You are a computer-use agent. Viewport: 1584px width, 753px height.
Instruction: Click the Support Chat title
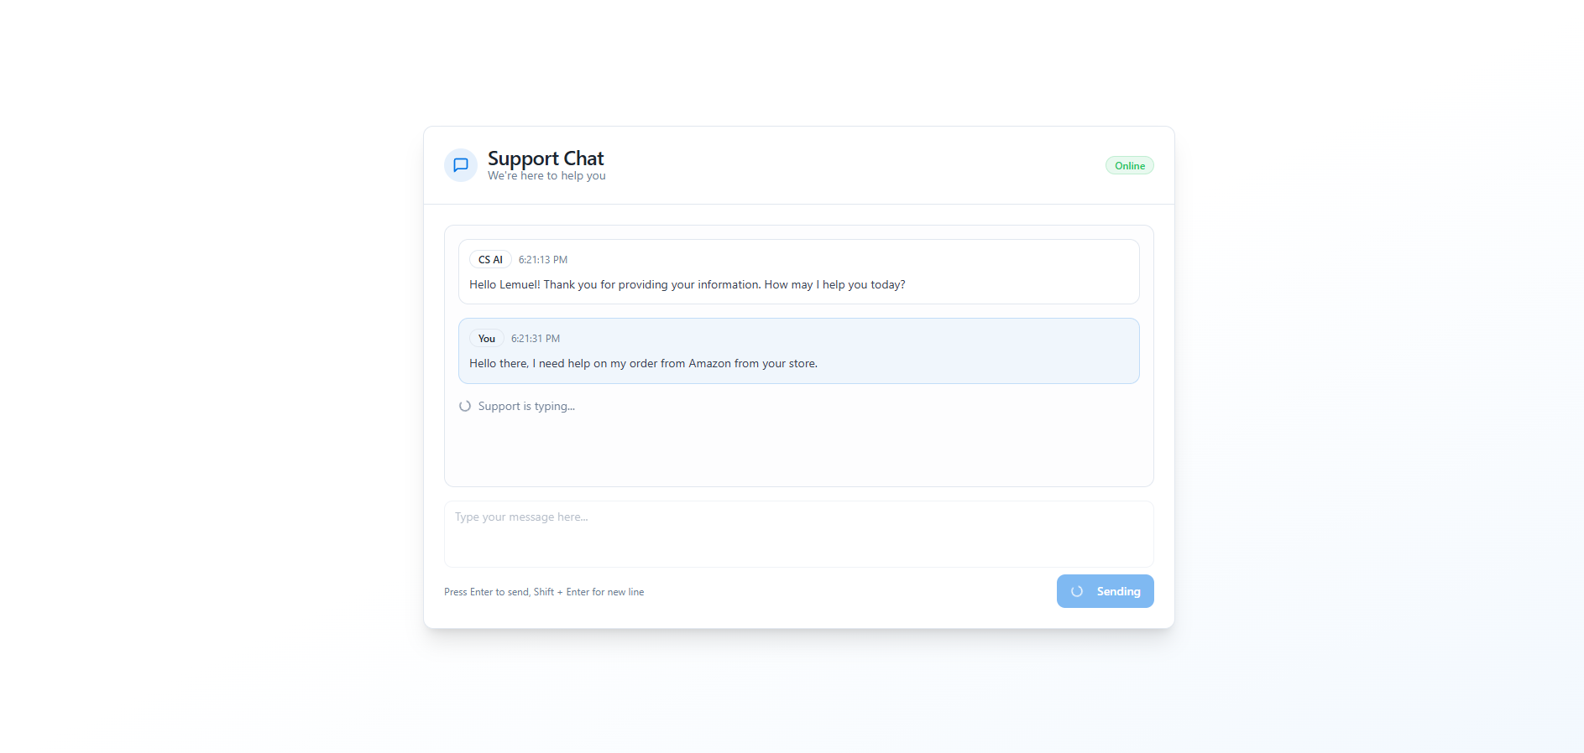pyautogui.click(x=546, y=158)
